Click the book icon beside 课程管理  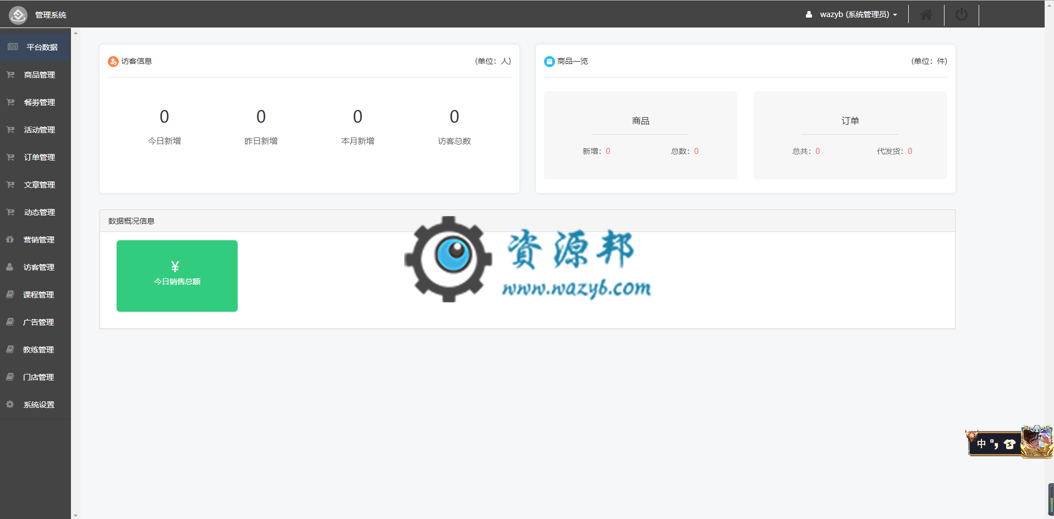10,294
